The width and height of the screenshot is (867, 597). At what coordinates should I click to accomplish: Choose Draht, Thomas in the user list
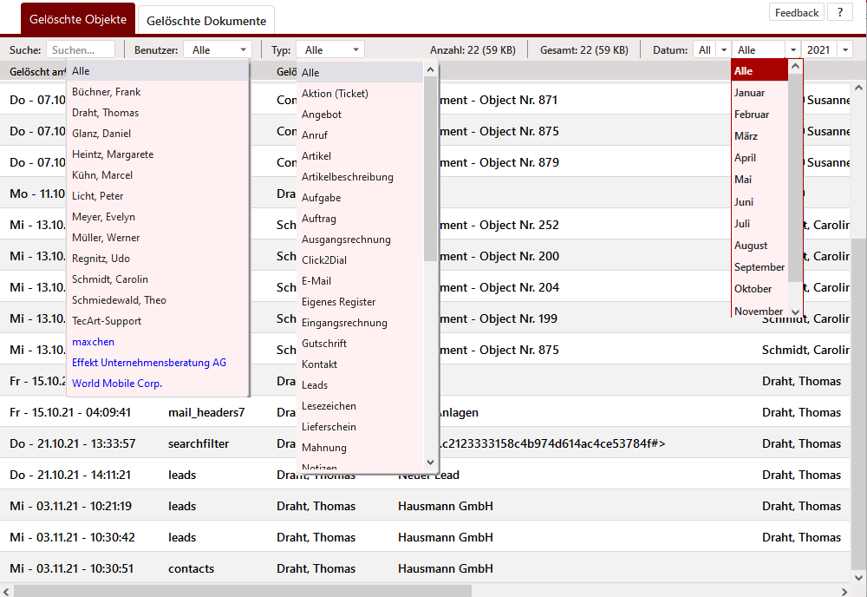pos(105,113)
